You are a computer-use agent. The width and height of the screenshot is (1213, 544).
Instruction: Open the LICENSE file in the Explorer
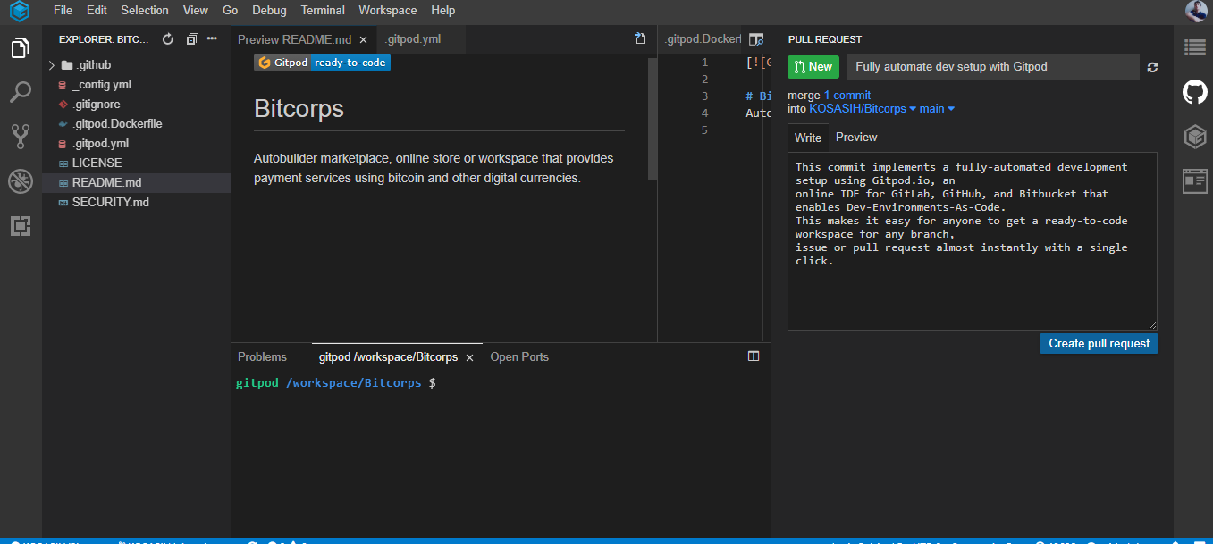pyautogui.click(x=136, y=163)
